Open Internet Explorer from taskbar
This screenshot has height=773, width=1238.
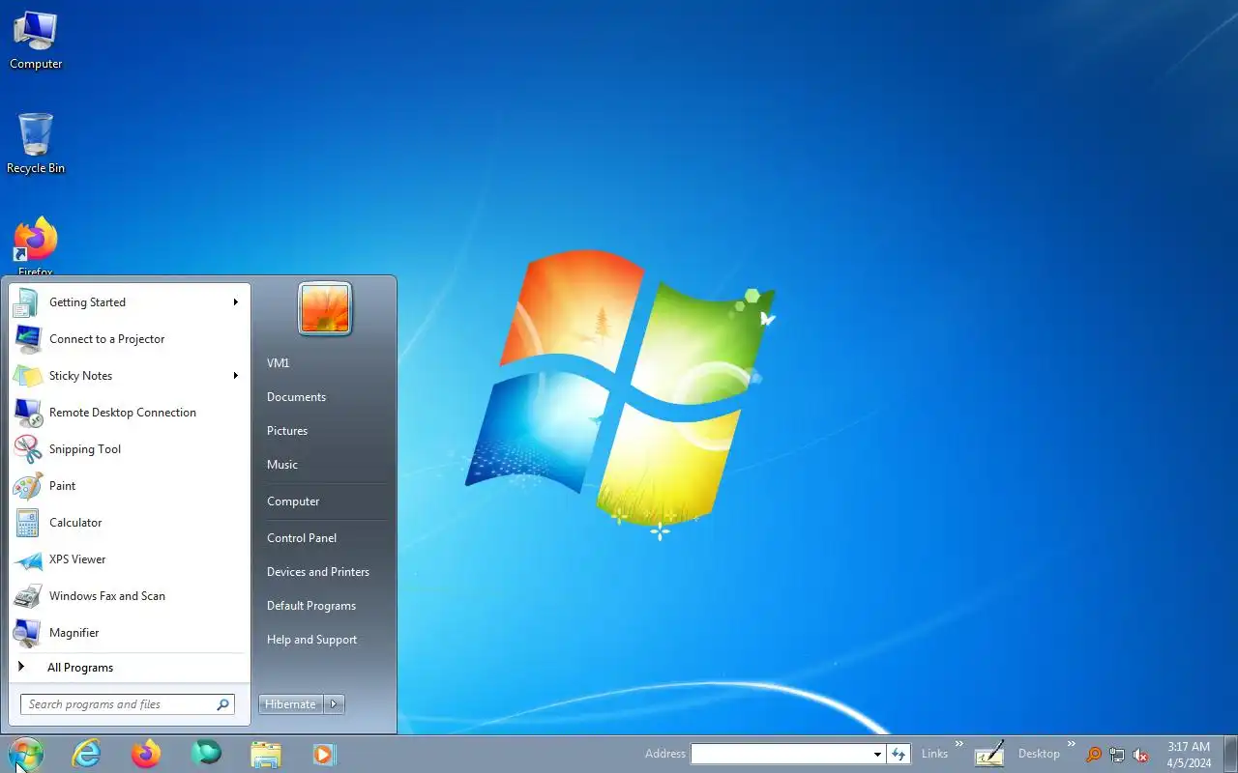tap(86, 754)
